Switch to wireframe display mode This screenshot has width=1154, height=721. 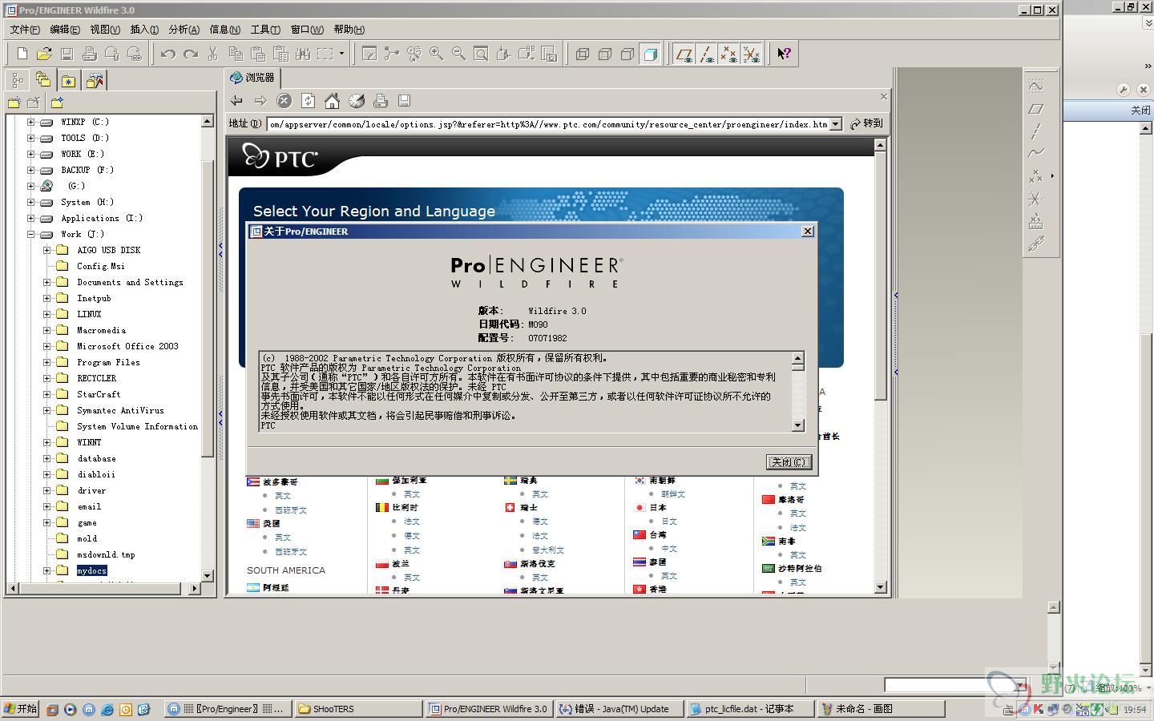[x=583, y=54]
